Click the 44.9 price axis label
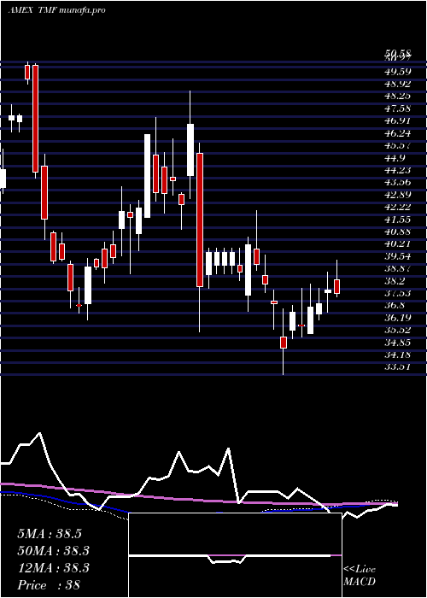This screenshot has height=598, width=427. [x=395, y=158]
